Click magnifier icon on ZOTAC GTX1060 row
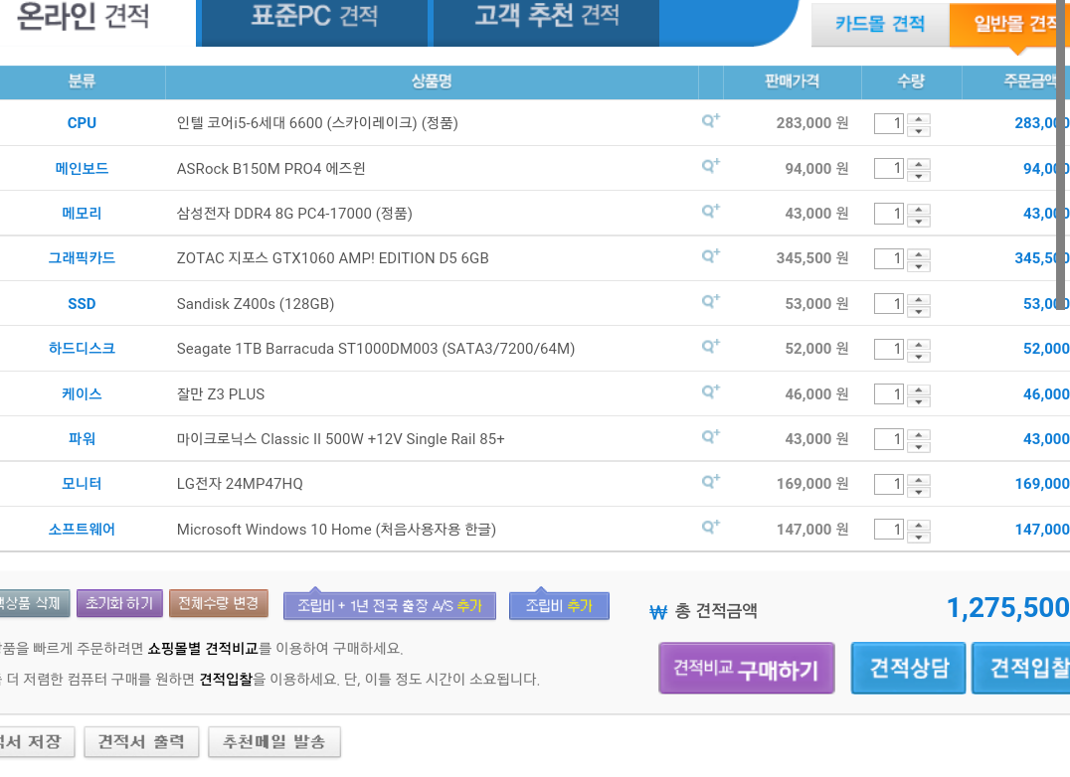 click(710, 256)
